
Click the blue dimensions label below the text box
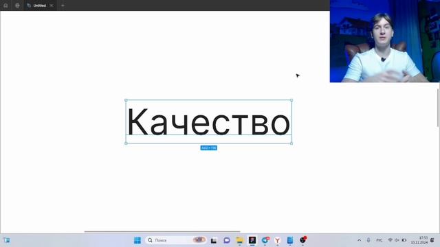pyautogui.click(x=208, y=148)
